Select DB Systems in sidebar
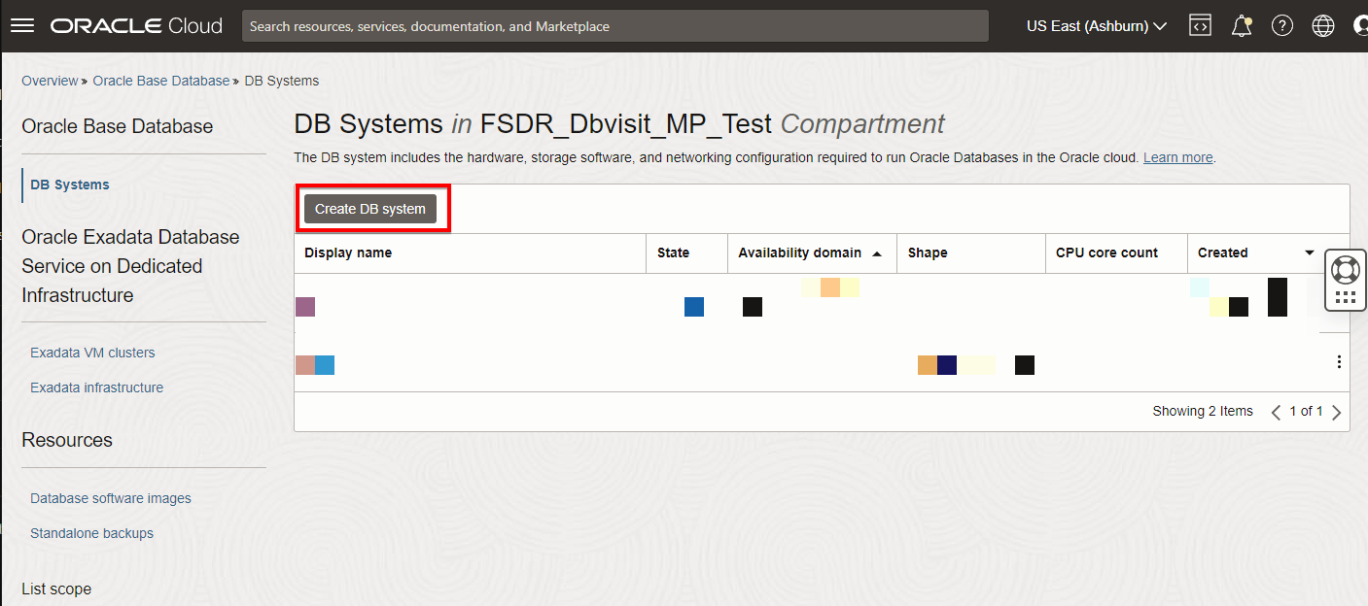The width and height of the screenshot is (1368, 606). coord(70,185)
